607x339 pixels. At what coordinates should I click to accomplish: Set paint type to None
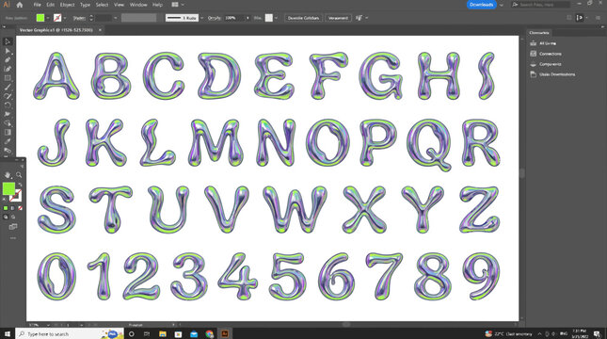pyautogui.click(x=20, y=208)
